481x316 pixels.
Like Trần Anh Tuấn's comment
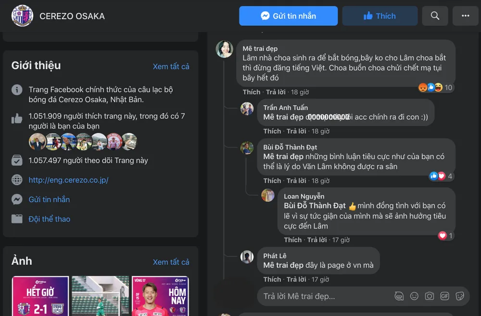pos(272,131)
